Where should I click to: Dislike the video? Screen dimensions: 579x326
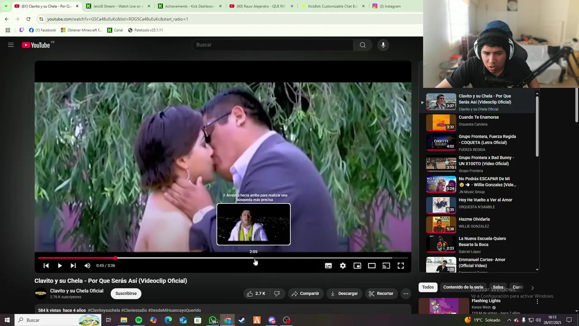(x=277, y=293)
